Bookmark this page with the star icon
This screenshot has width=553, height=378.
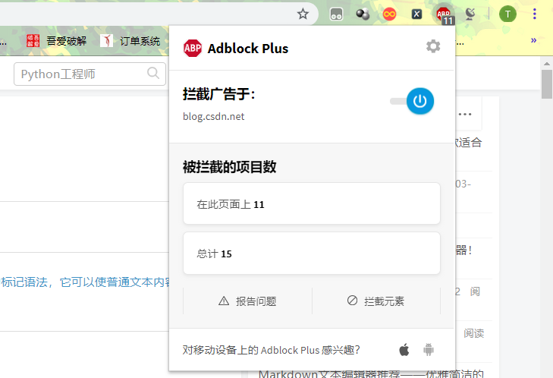pos(303,14)
